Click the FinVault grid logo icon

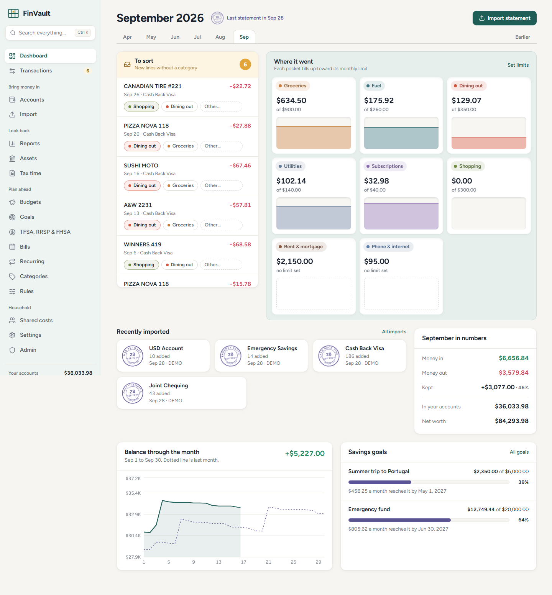click(13, 13)
